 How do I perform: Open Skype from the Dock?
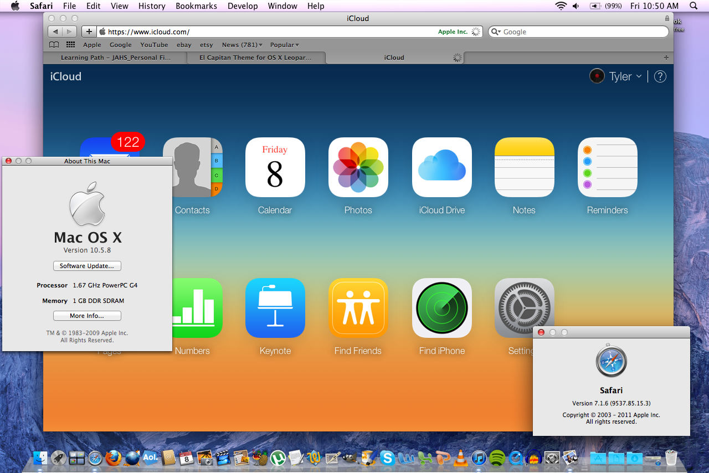coord(387,457)
